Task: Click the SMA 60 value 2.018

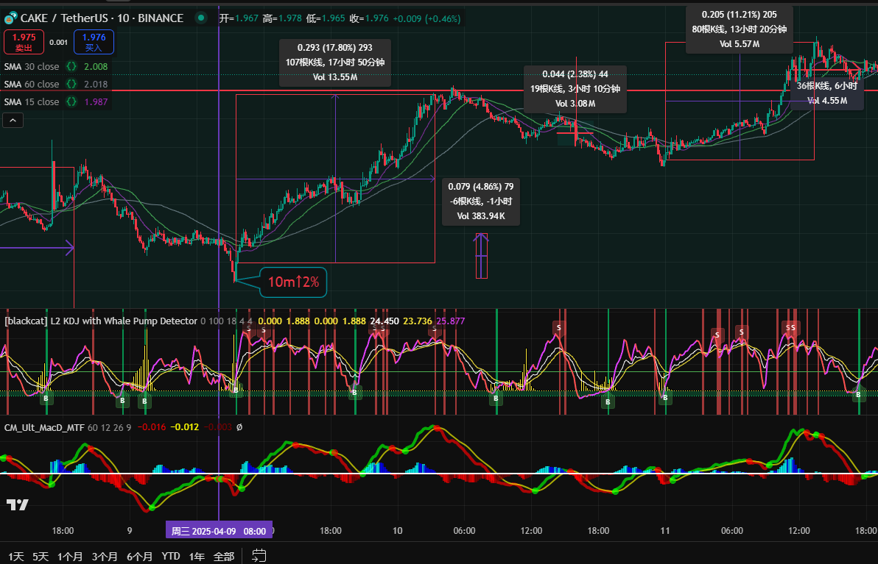Action: (x=96, y=85)
